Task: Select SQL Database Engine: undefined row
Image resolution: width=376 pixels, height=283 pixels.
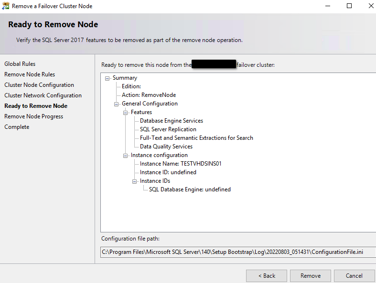Action: 190,189
